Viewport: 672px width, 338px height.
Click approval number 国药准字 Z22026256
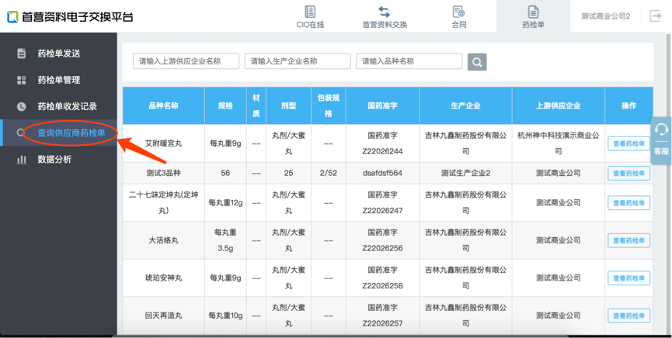383,240
